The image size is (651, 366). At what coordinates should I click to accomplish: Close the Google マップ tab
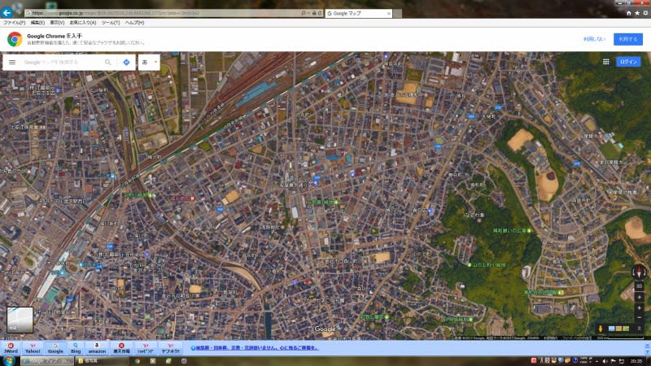[x=389, y=13]
